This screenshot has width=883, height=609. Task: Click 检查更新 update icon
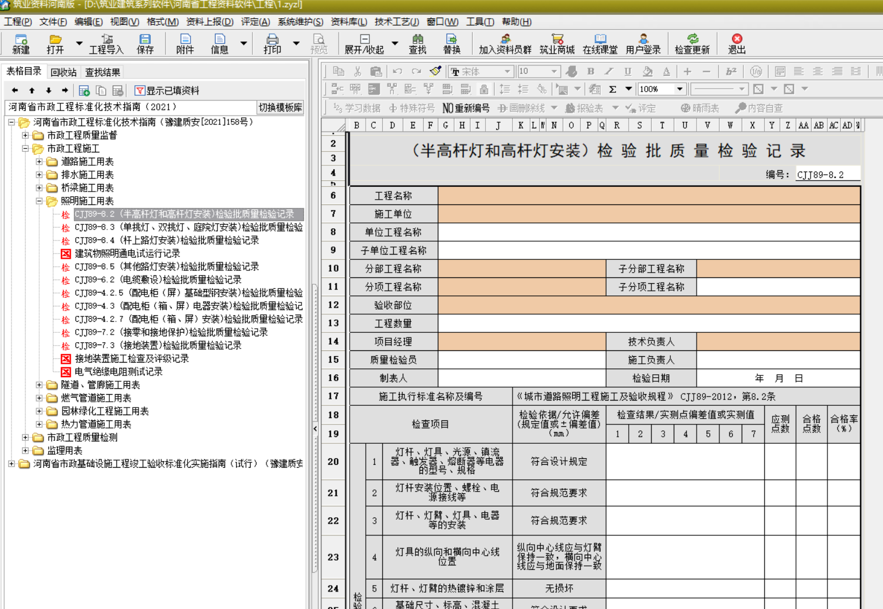[692, 44]
